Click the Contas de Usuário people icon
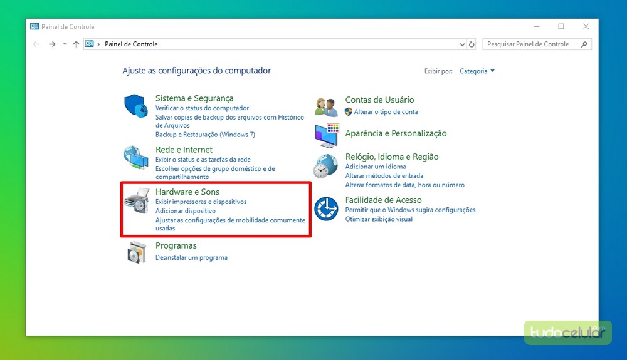 (x=326, y=107)
